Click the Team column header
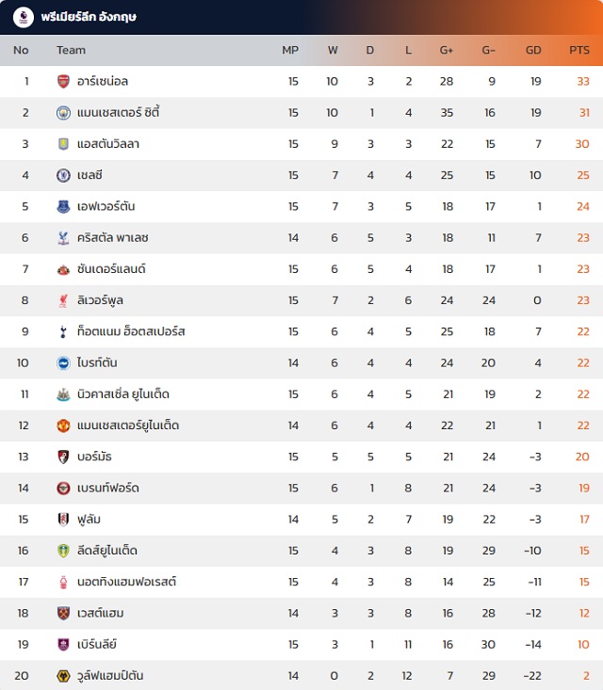 [71, 50]
